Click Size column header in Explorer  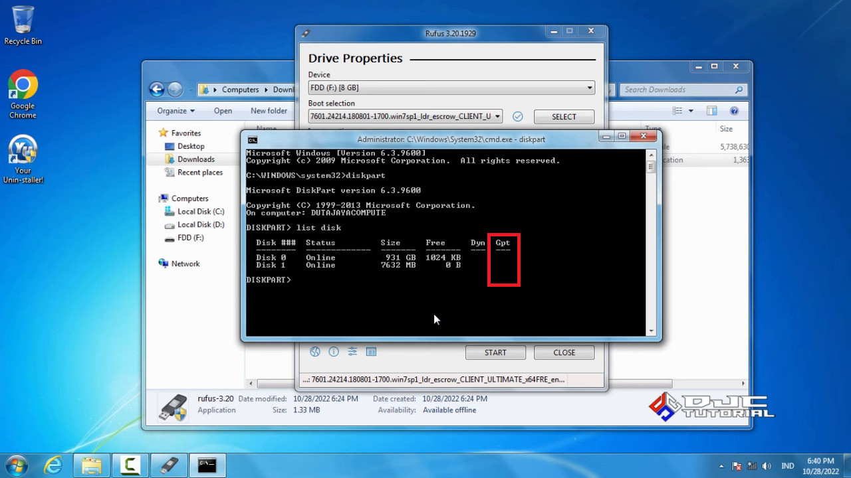pyautogui.click(x=726, y=129)
